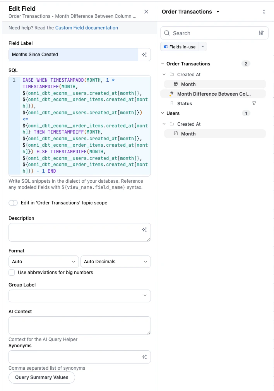This screenshot has height=391, width=274.
Task: Click folder icon of Users Created At
Action: tap(172, 124)
